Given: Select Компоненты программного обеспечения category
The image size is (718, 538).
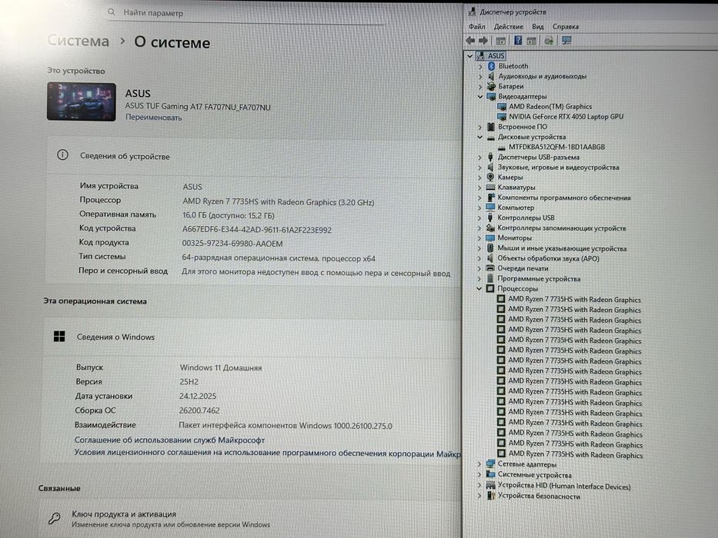Looking at the screenshot, I should 564,198.
